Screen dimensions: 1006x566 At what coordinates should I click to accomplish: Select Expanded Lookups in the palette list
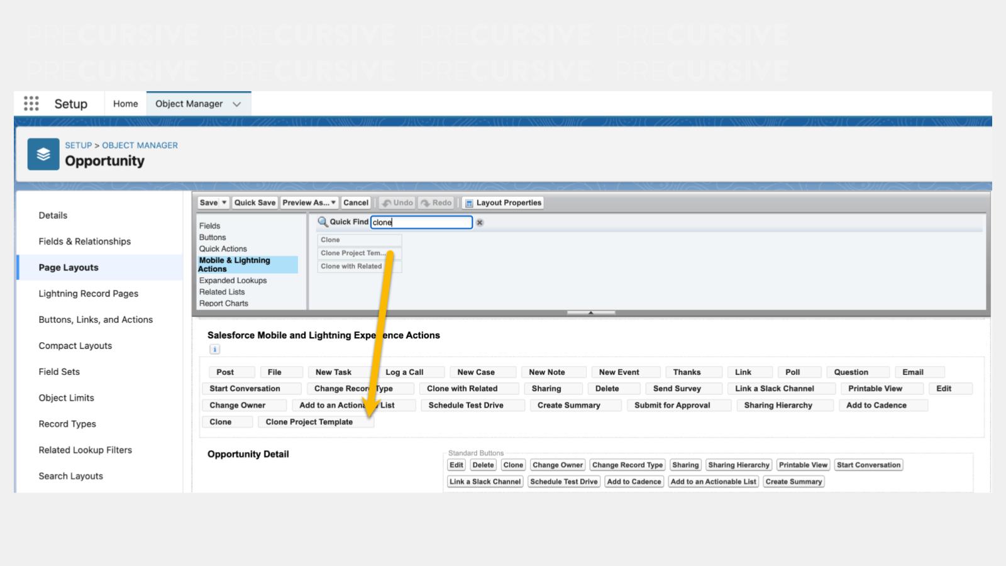(233, 280)
